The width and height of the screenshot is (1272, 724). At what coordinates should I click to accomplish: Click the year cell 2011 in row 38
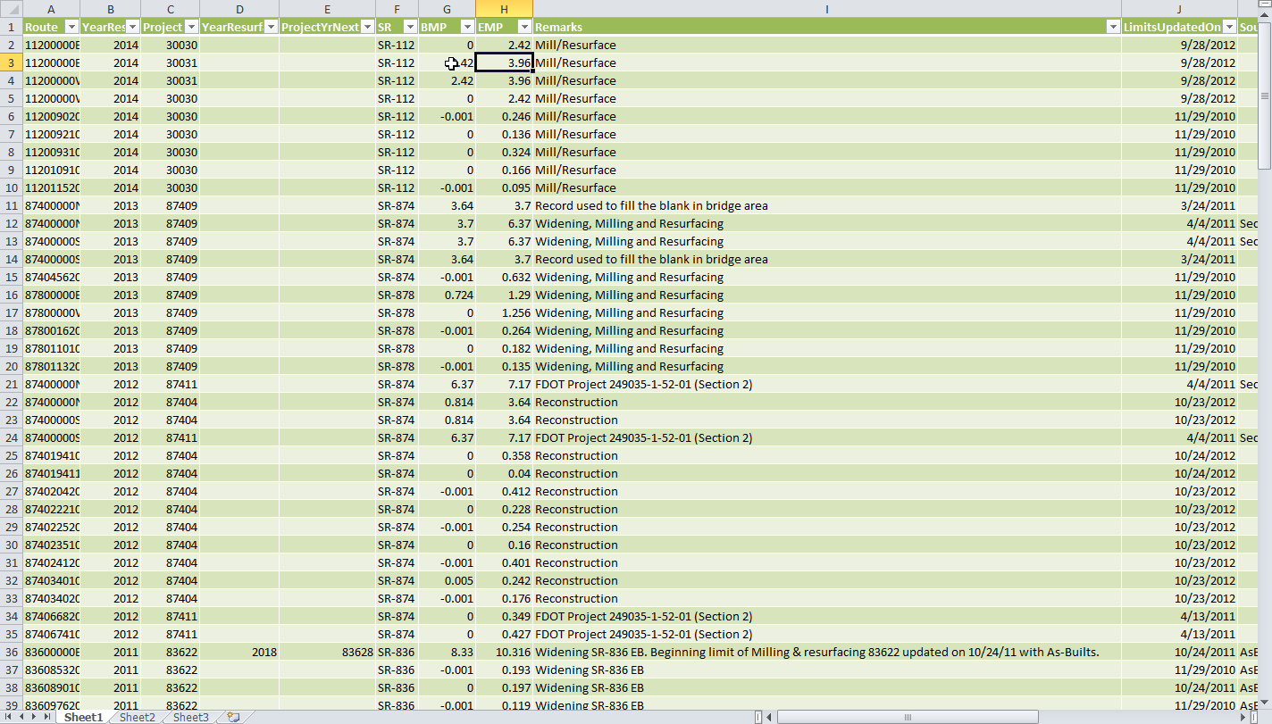point(110,687)
